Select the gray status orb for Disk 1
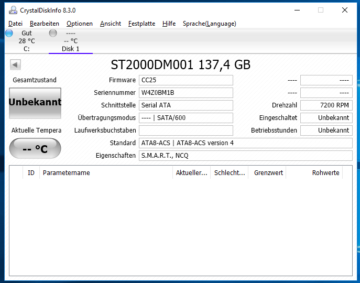The image size is (360, 283). pyautogui.click(x=53, y=33)
